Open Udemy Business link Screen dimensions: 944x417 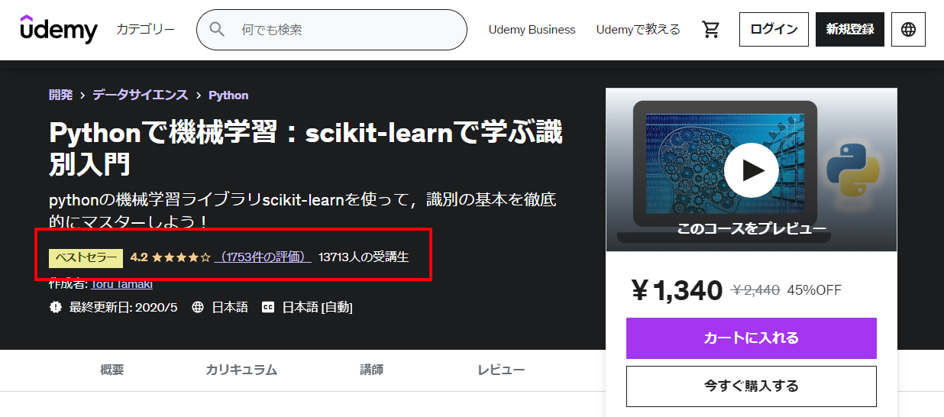point(532,30)
